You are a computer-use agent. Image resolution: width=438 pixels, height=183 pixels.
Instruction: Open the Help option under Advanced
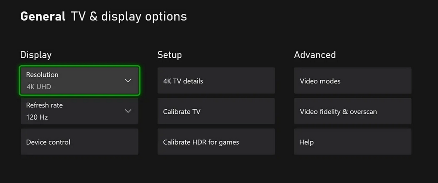pyautogui.click(x=353, y=142)
